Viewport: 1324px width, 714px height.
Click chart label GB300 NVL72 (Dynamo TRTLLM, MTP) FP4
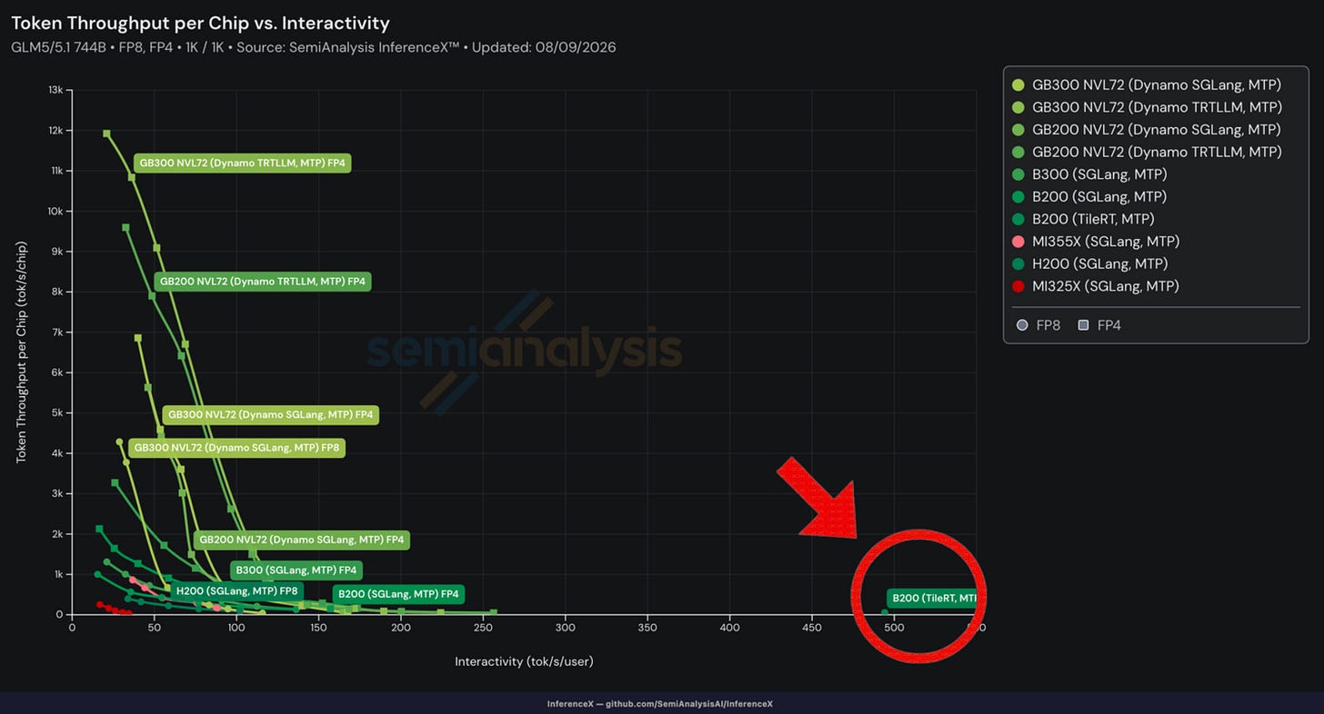click(x=242, y=164)
